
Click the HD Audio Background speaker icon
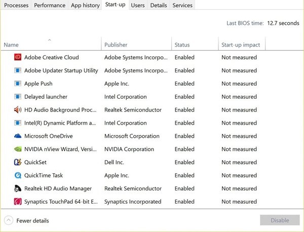pyautogui.click(x=18, y=110)
